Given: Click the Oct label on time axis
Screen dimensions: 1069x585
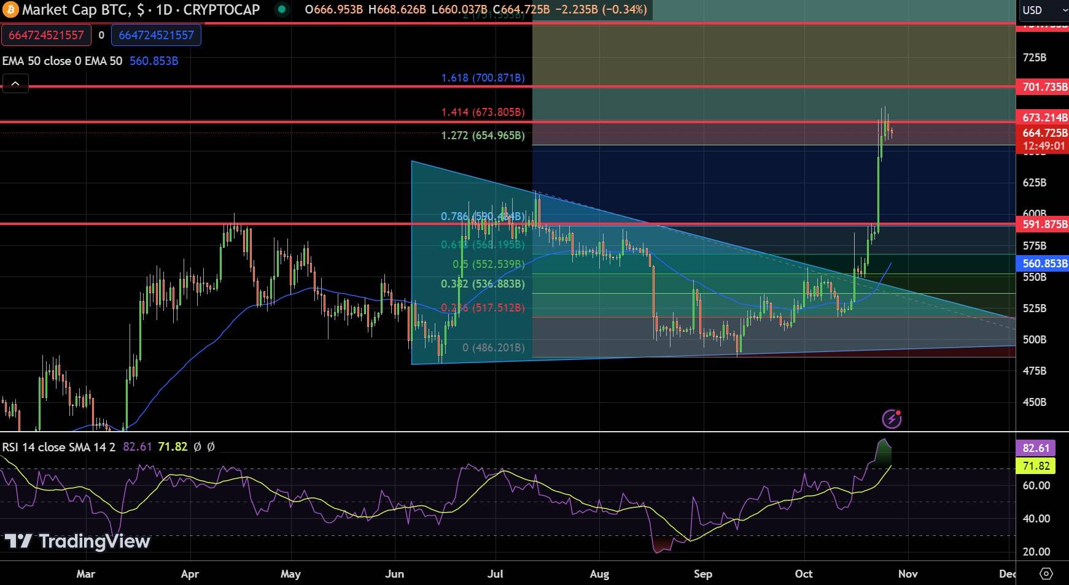Looking at the screenshot, I should 804,574.
